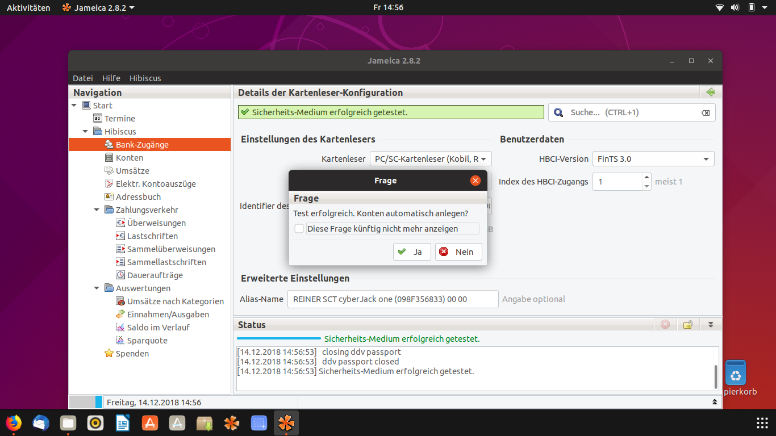The width and height of the screenshot is (776, 436).
Task: Open the Datei menu
Action: click(x=83, y=78)
